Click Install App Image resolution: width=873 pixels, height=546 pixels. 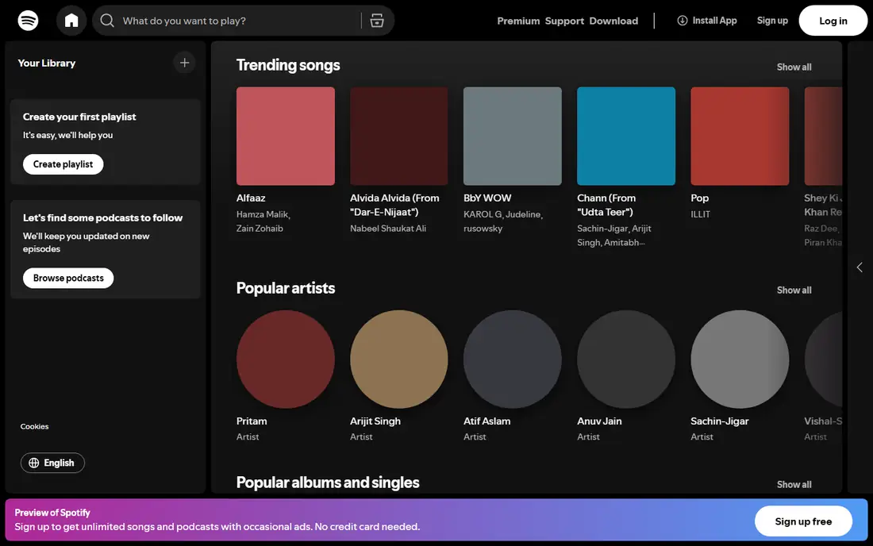(707, 21)
